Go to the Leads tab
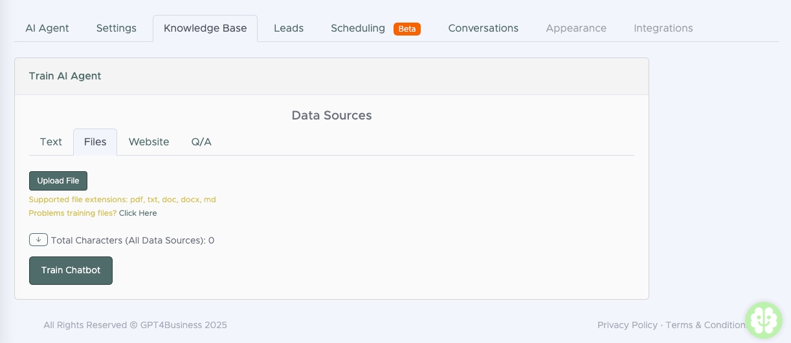The width and height of the screenshot is (791, 343). pos(289,28)
